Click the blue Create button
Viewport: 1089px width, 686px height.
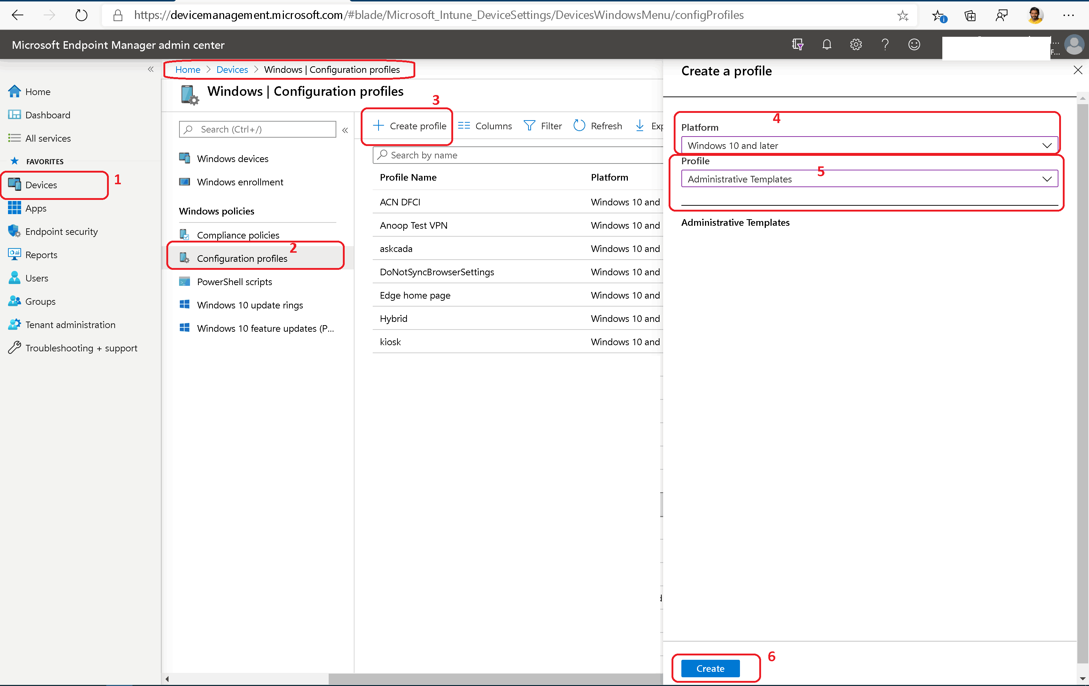pos(710,669)
